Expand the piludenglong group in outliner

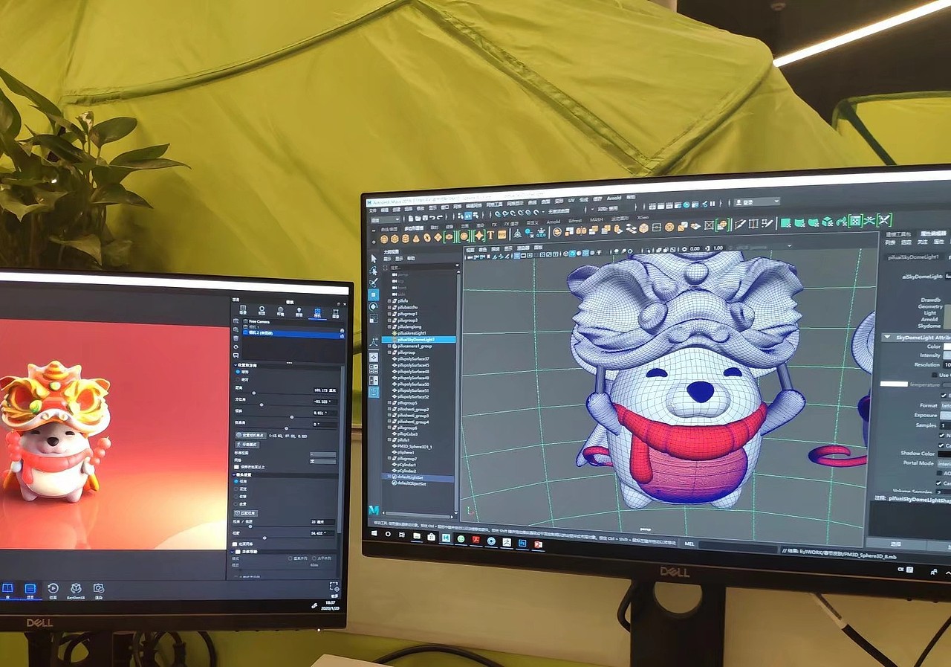click(x=389, y=327)
